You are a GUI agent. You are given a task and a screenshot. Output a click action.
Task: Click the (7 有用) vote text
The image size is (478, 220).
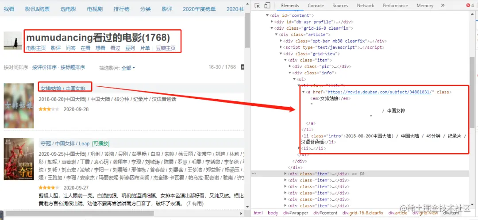[195, 204]
